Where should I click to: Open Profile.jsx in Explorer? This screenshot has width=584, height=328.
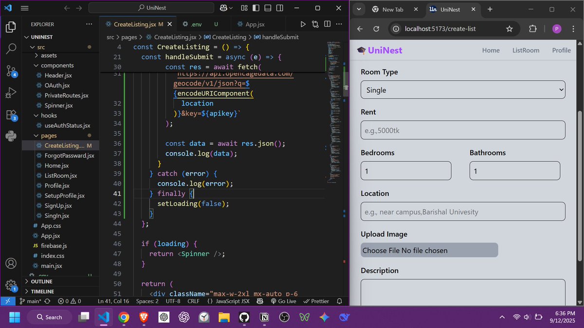coord(57,186)
